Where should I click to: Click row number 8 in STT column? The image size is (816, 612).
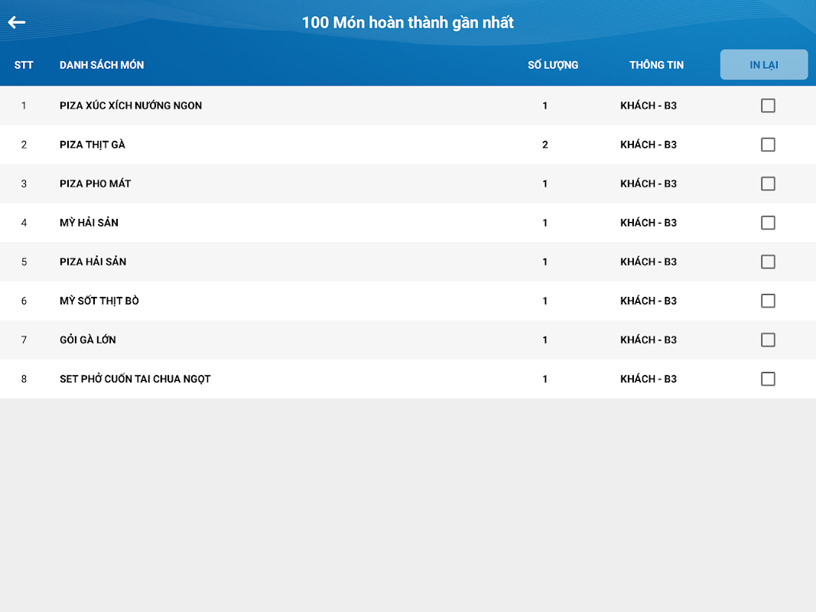pos(24,379)
